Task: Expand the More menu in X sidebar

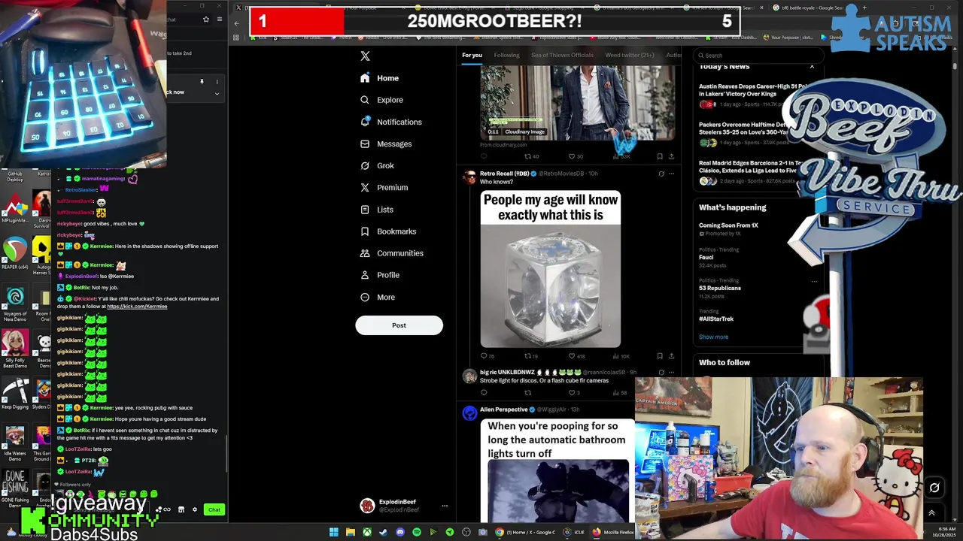Action: coord(378,297)
